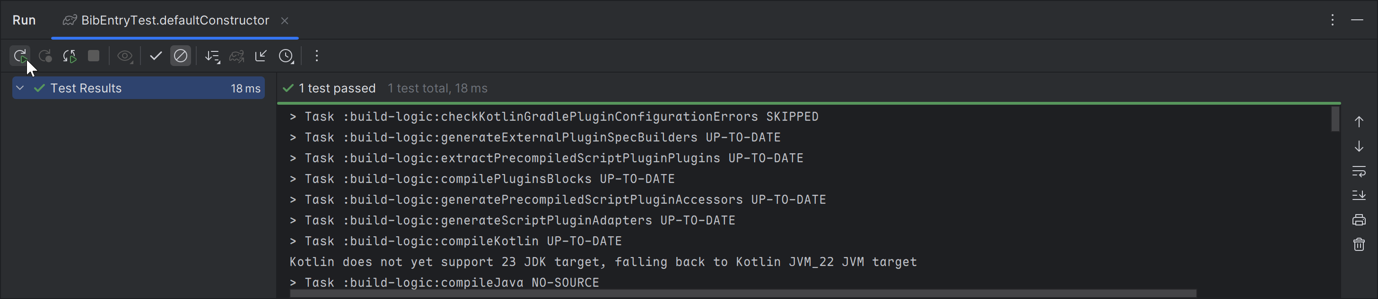Toggle Show Passed tests checkmark
1378x299 pixels.
pyautogui.click(x=156, y=56)
